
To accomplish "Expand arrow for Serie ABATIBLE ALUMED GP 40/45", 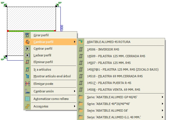I will click(x=163, y=97).
